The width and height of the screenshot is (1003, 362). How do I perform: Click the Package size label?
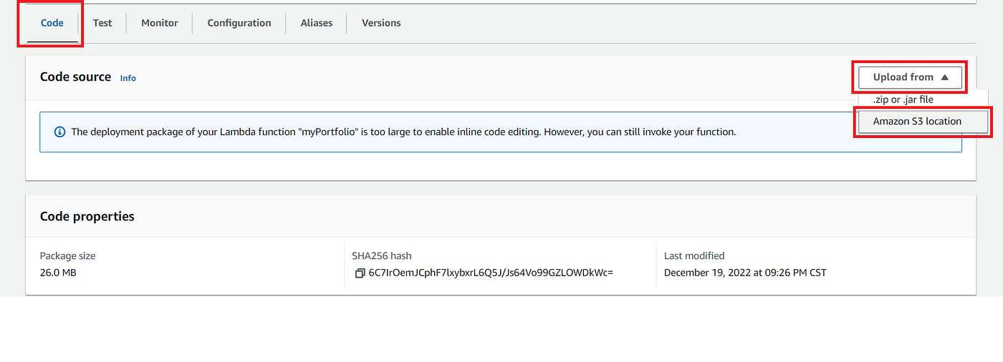[x=67, y=255]
